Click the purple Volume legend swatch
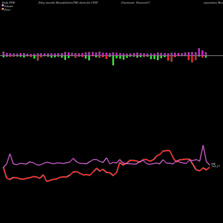Image resolution: width=223 pixels, height=223 pixels. 3,5
